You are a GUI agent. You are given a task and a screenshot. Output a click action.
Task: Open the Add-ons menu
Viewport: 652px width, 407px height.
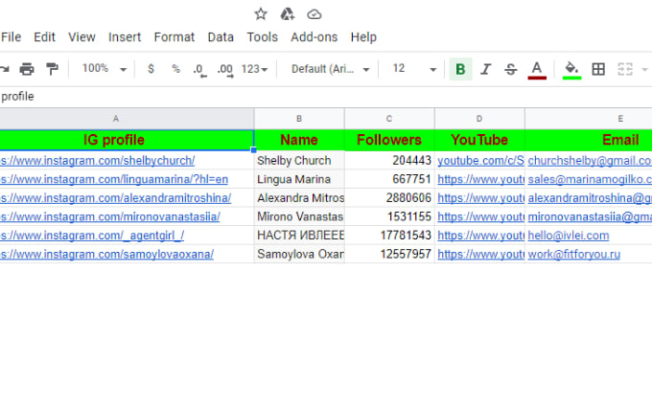point(314,37)
